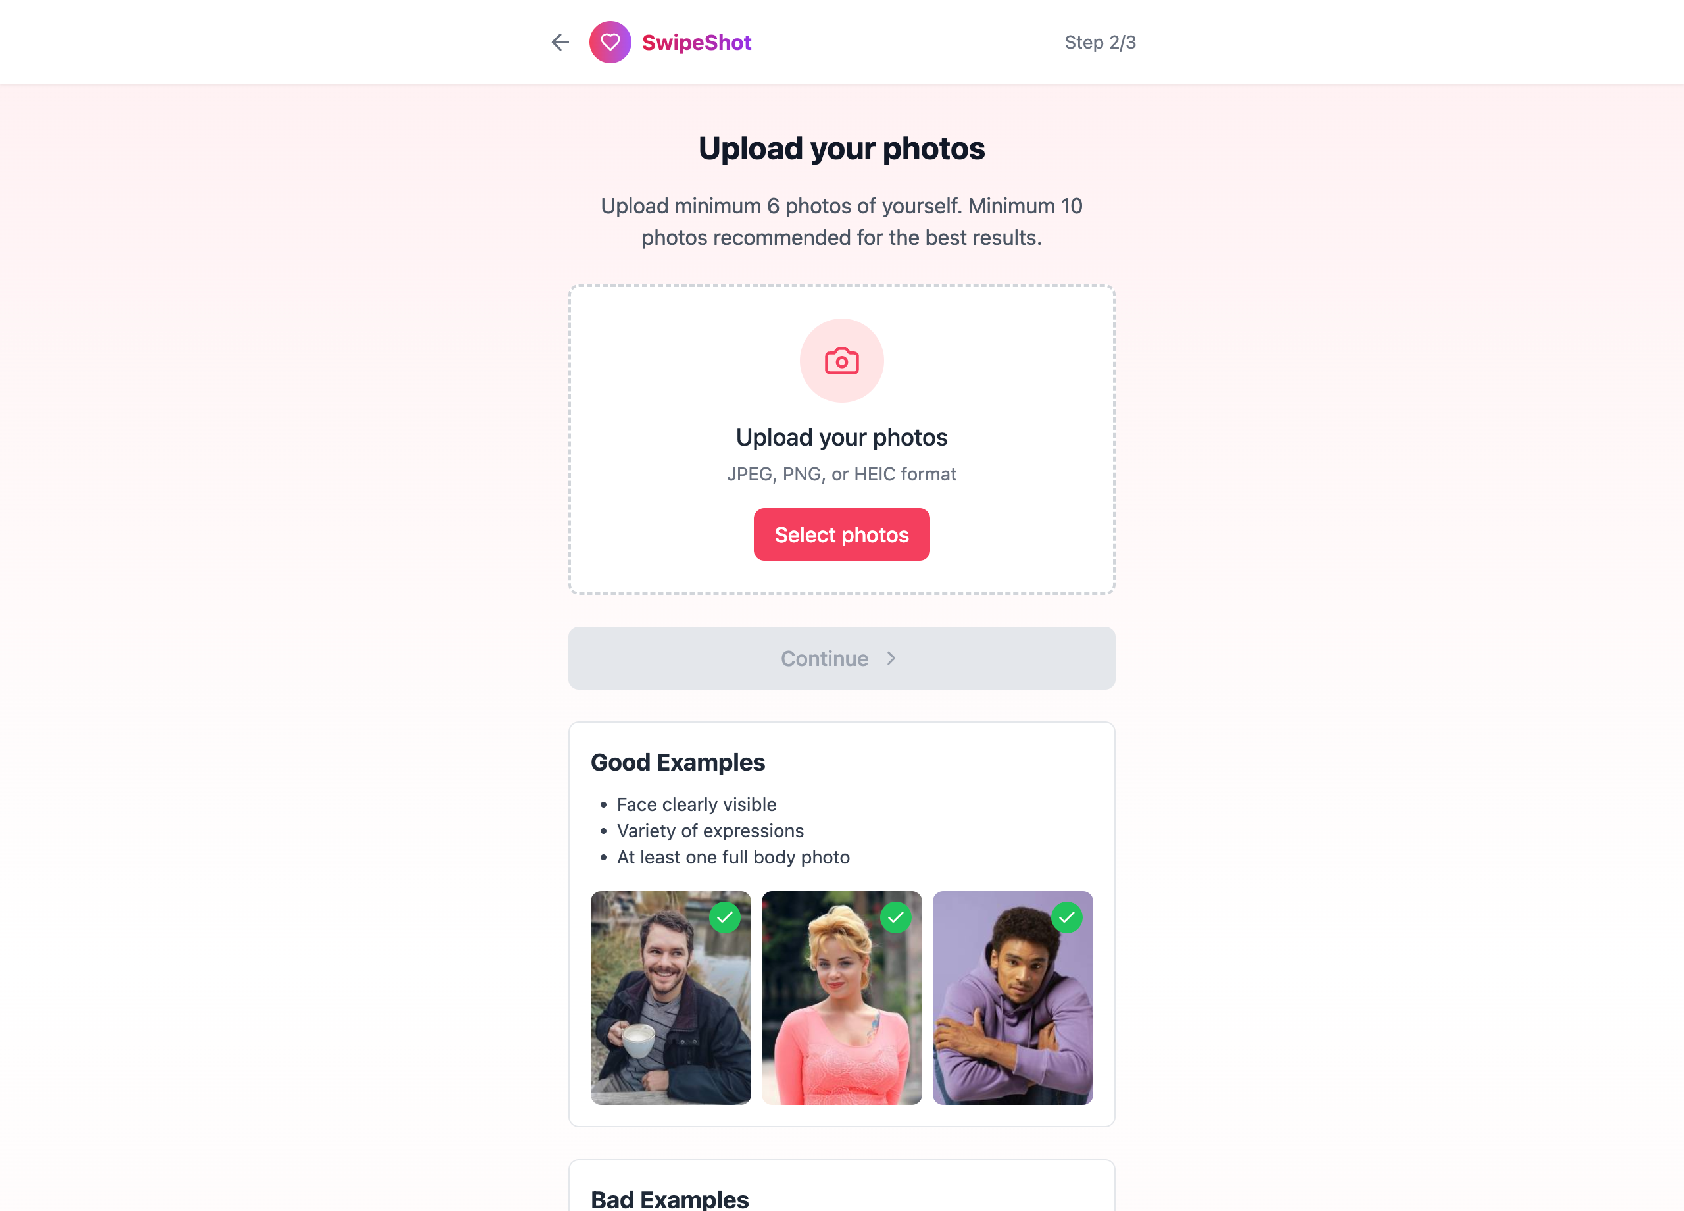This screenshot has width=1684, height=1211.
Task: Click the SwipeShot brand name
Action: click(x=696, y=42)
